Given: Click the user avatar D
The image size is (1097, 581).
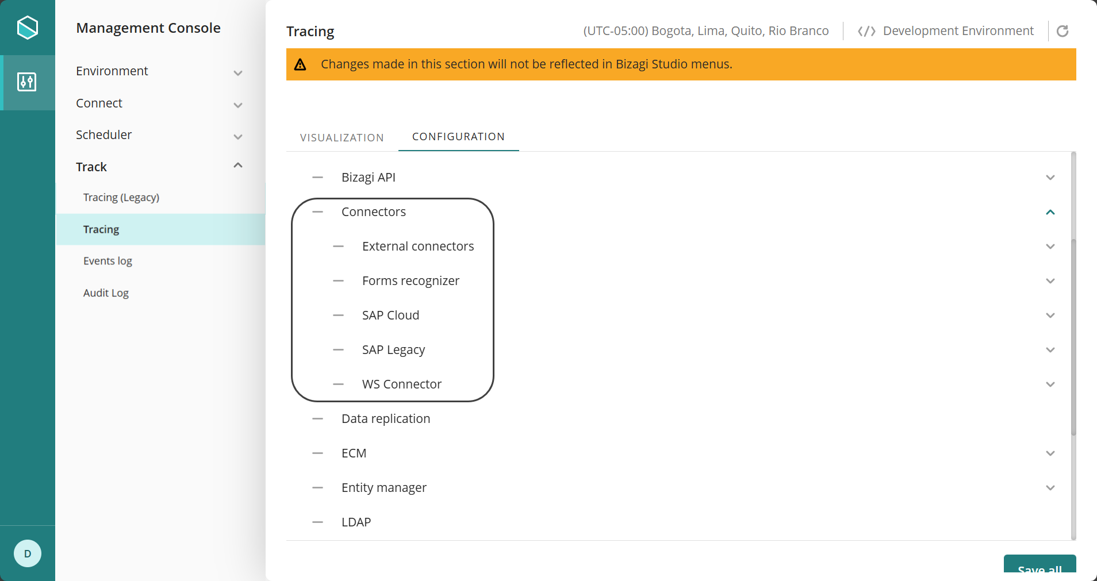Looking at the screenshot, I should tap(27, 553).
